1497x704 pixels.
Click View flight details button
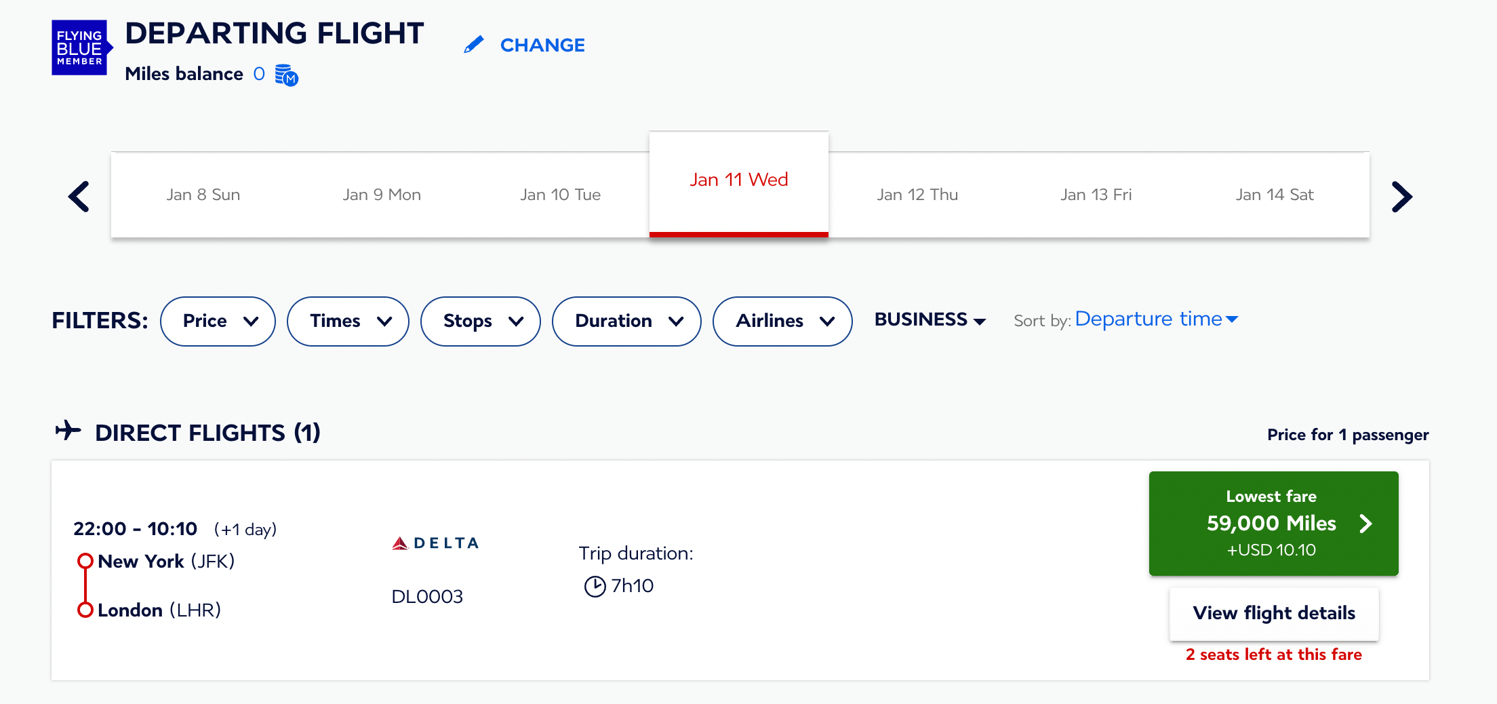click(1274, 613)
